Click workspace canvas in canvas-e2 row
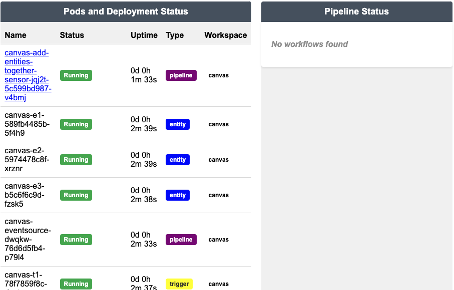Screen dimensions: 454x290 click(219, 160)
